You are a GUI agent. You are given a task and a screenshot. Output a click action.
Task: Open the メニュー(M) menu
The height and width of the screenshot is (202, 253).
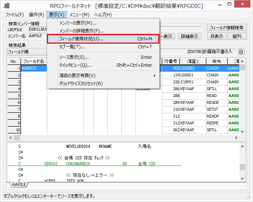pos(79,15)
